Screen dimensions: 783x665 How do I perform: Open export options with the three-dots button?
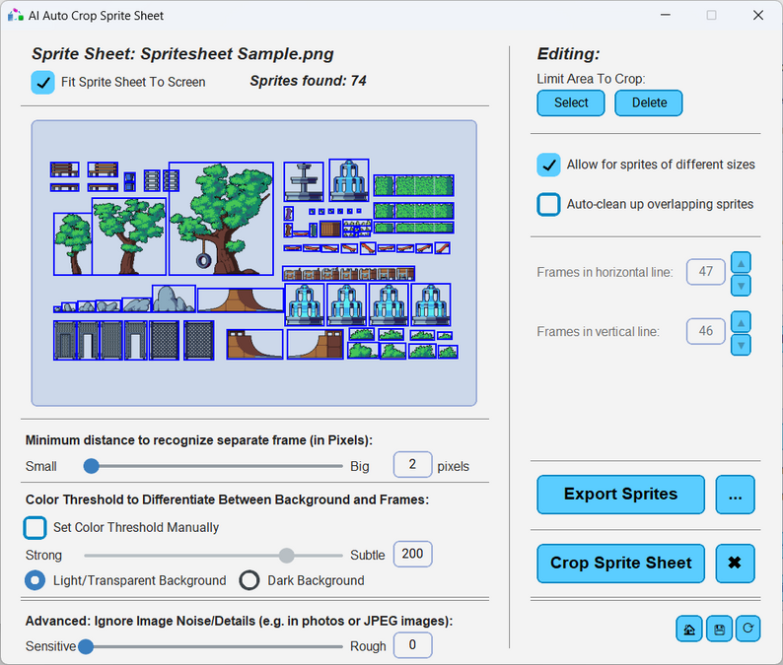click(735, 495)
